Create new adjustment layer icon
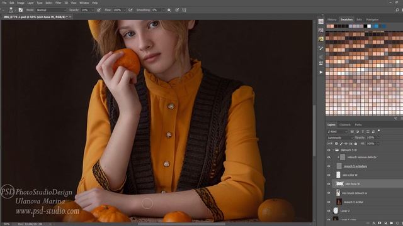 385,223
